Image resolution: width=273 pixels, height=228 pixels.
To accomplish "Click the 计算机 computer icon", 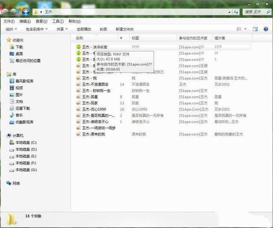I will click(x=9, y=135).
